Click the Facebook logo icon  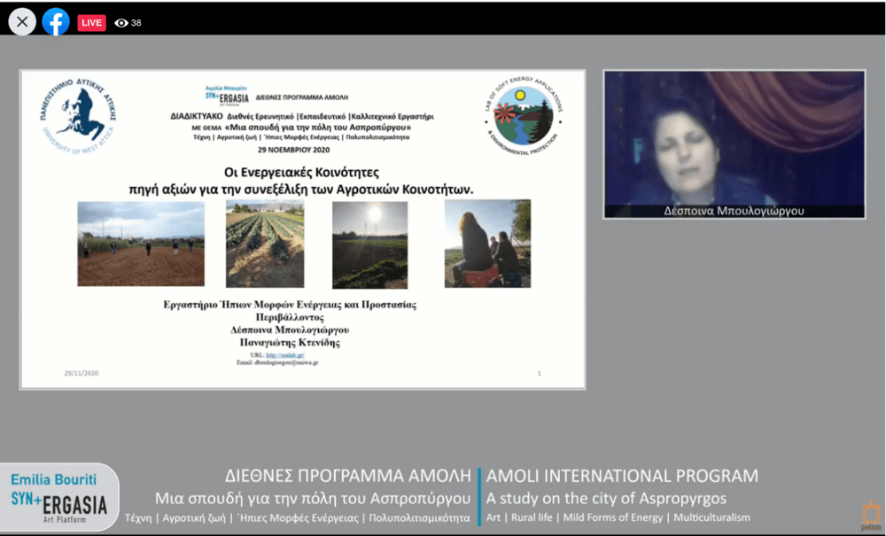56,22
